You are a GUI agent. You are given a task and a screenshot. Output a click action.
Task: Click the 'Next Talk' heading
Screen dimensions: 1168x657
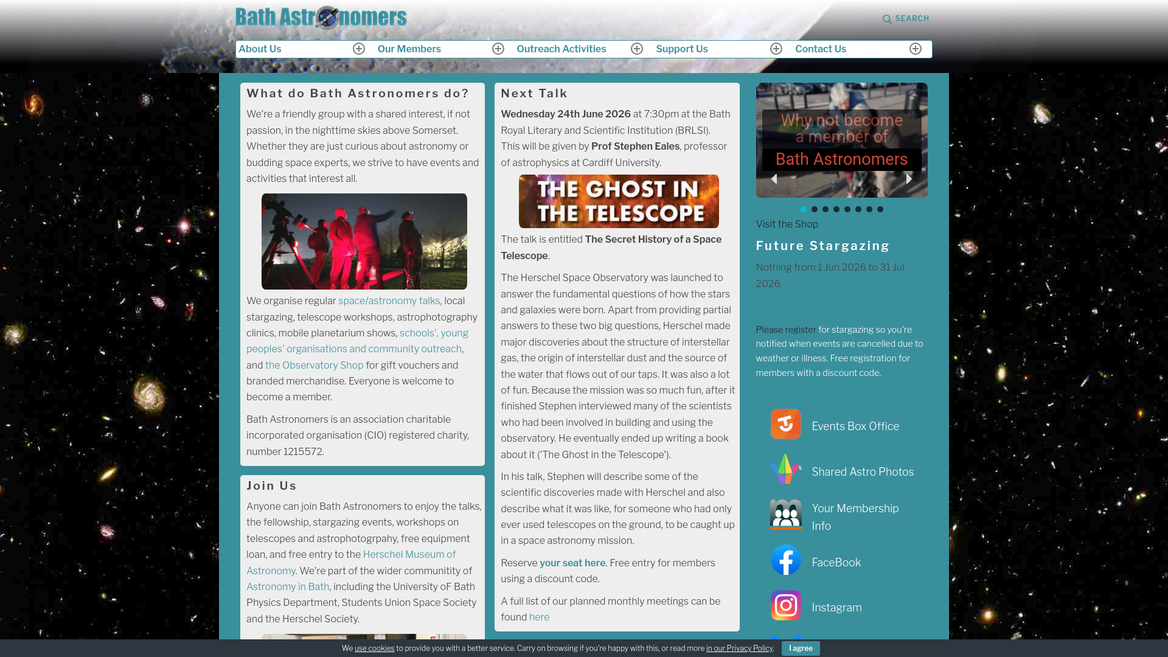[534, 94]
